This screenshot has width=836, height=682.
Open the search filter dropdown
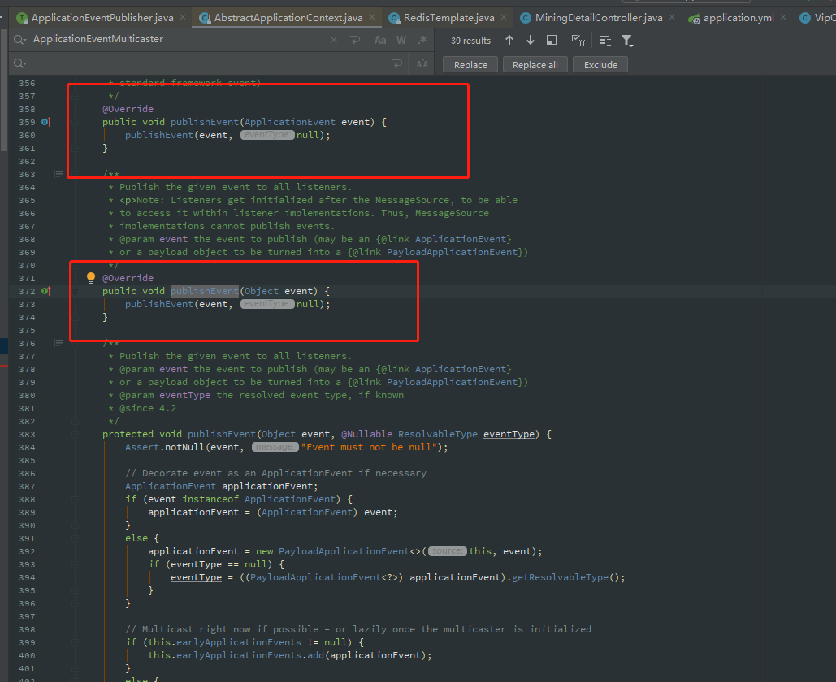627,41
